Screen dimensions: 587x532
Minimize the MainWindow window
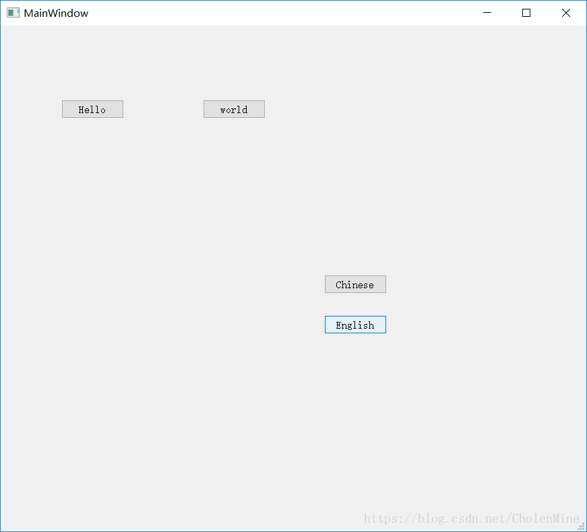(487, 13)
